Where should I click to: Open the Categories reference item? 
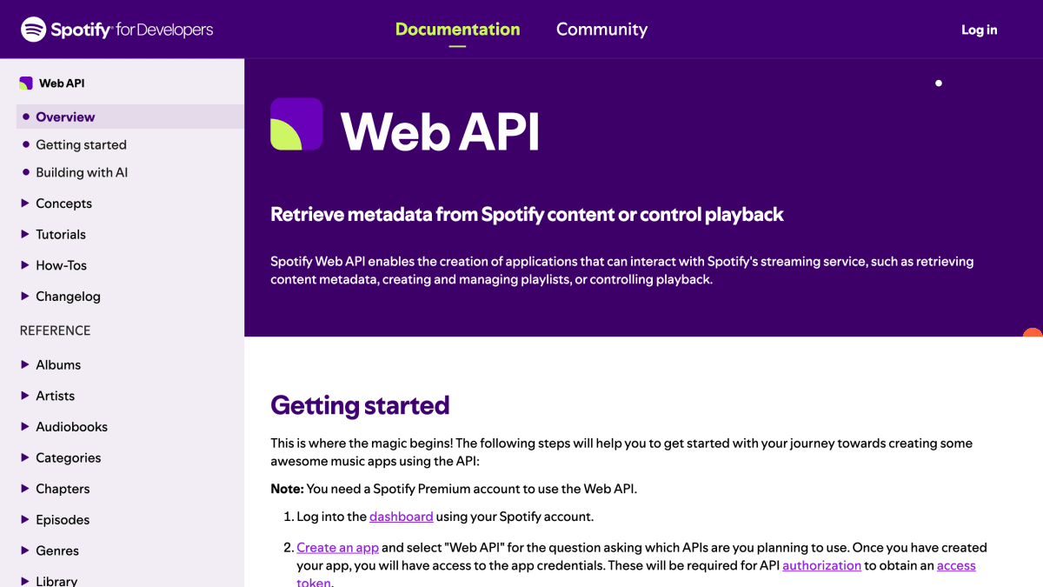68,457
